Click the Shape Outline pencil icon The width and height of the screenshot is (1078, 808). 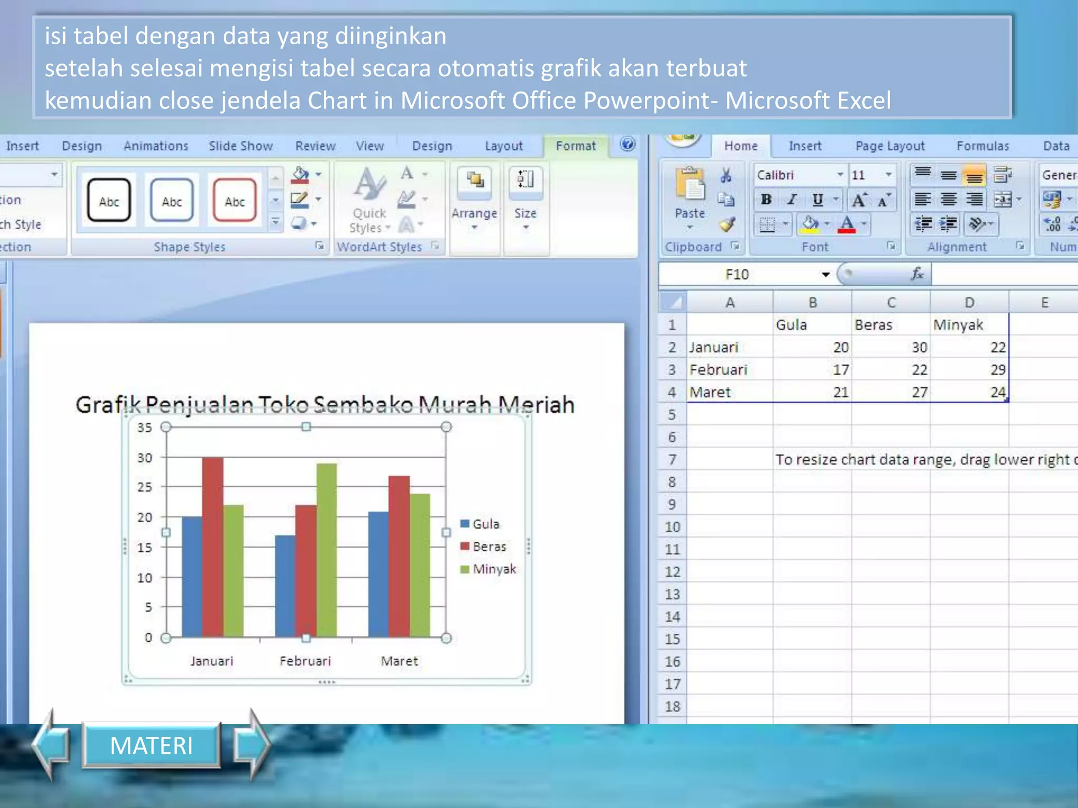point(300,200)
